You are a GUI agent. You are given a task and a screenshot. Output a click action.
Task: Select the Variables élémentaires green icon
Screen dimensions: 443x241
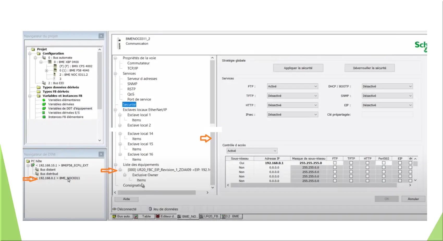click(x=44, y=100)
